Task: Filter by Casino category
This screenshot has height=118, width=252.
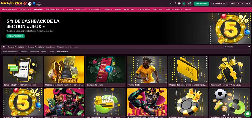Action: [51, 52]
